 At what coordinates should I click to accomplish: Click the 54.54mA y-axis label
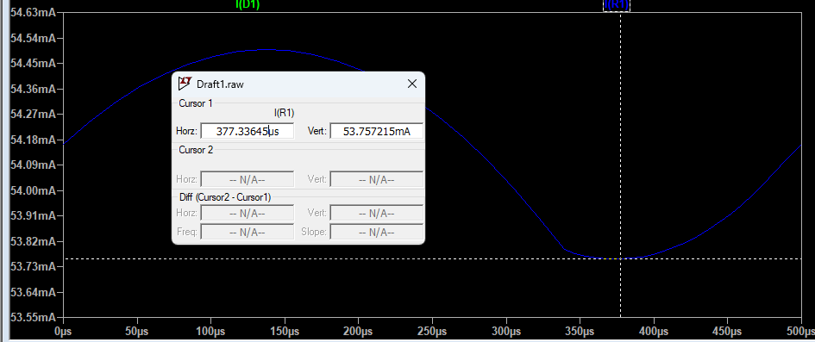pyautogui.click(x=34, y=39)
